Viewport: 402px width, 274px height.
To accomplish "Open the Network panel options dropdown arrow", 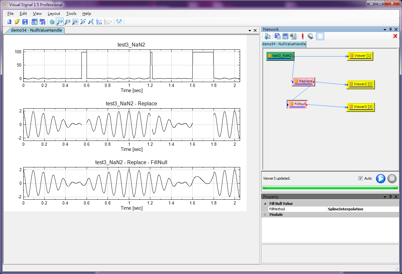I will point(385,29).
